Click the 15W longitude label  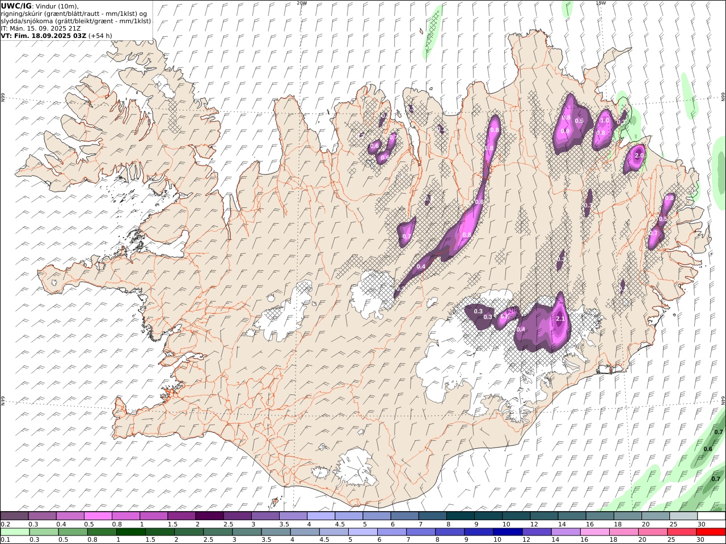[x=601, y=3]
